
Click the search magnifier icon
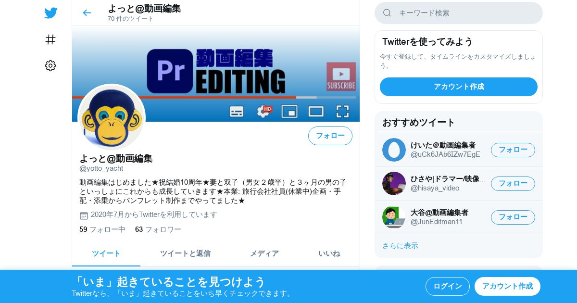coord(387,13)
